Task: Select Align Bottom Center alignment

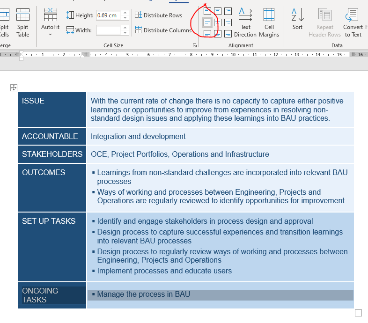Action: (x=218, y=34)
